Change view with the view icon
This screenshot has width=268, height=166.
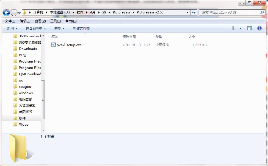pos(234,28)
